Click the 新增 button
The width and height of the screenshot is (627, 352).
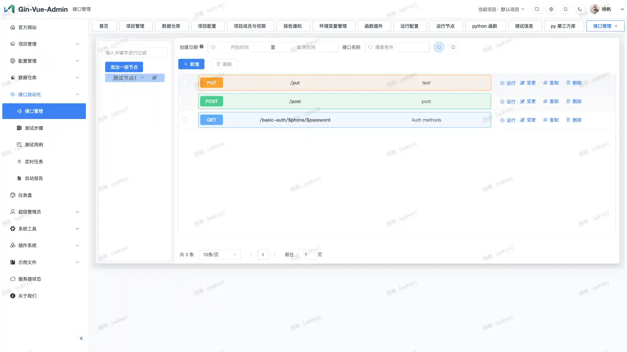point(191,64)
